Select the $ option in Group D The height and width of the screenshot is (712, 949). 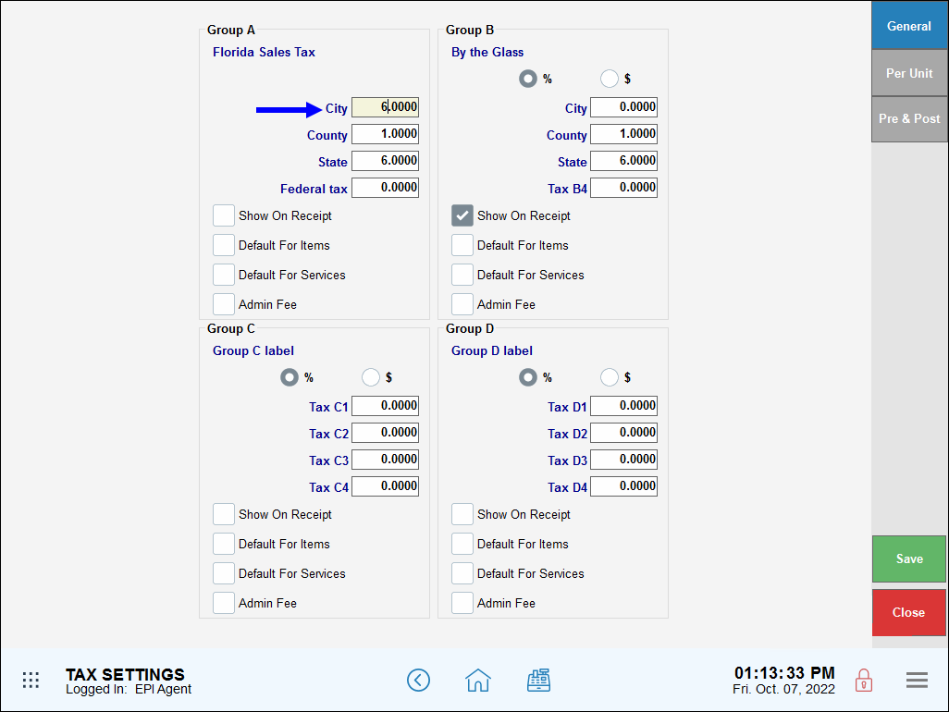[x=610, y=377]
